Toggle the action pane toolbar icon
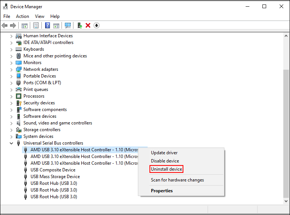290x215 pixels. 56,25
